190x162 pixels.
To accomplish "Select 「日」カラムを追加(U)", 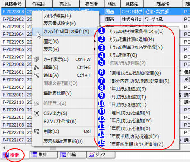I will tap(138, 105).
